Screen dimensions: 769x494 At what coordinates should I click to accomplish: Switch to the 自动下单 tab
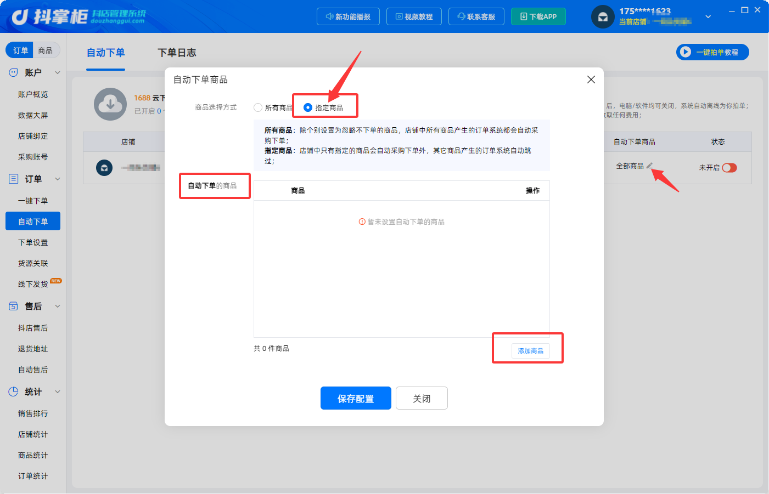(105, 53)
